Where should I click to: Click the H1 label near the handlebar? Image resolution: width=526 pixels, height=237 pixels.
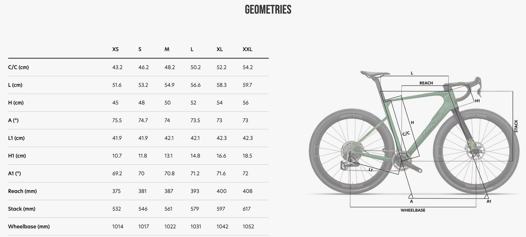pyautogui.click(x=477, y=101)
